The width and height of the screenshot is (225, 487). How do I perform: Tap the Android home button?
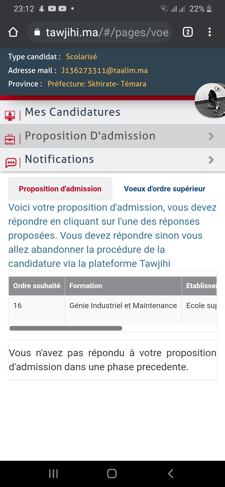pyautogui.click(x=112, y=474)
